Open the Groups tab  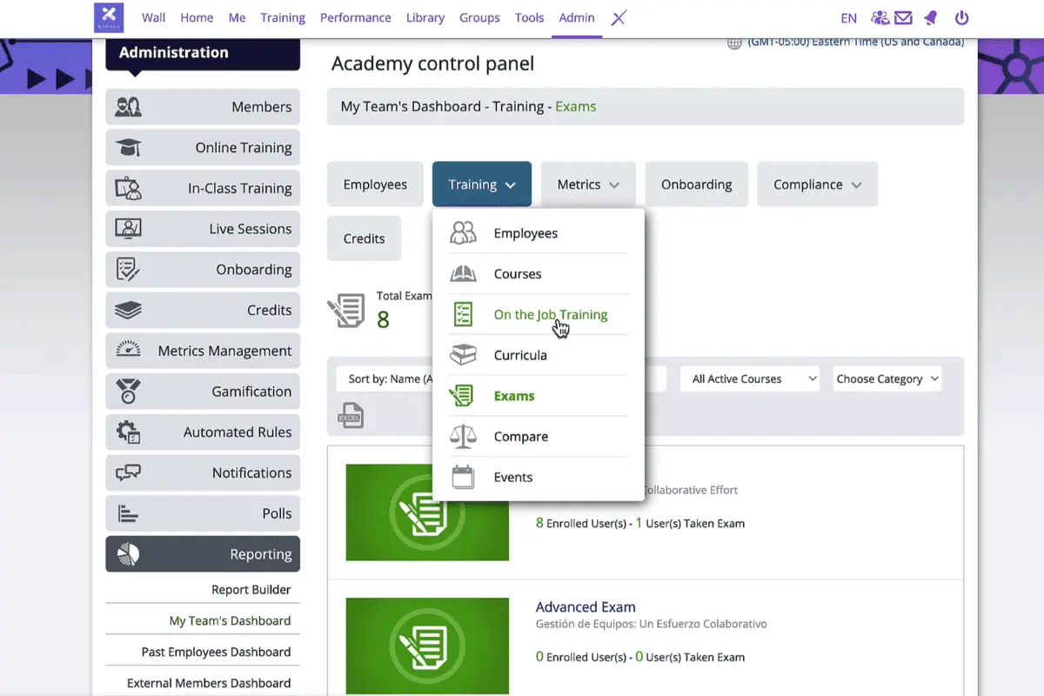[x=479, y=17]
